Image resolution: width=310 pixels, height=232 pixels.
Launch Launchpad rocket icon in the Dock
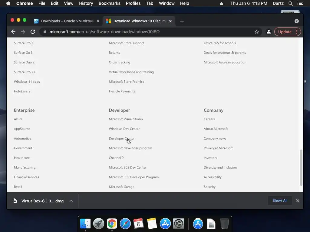tap(99, 224)
